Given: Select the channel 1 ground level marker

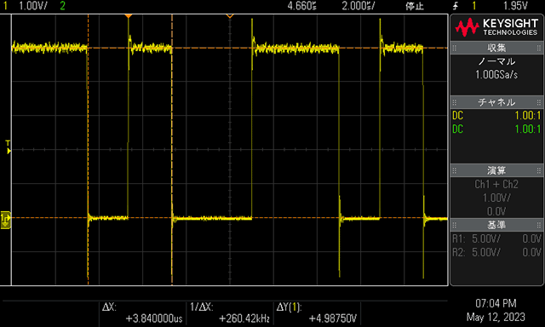Looking at the screenshot, I should (5, 220).
